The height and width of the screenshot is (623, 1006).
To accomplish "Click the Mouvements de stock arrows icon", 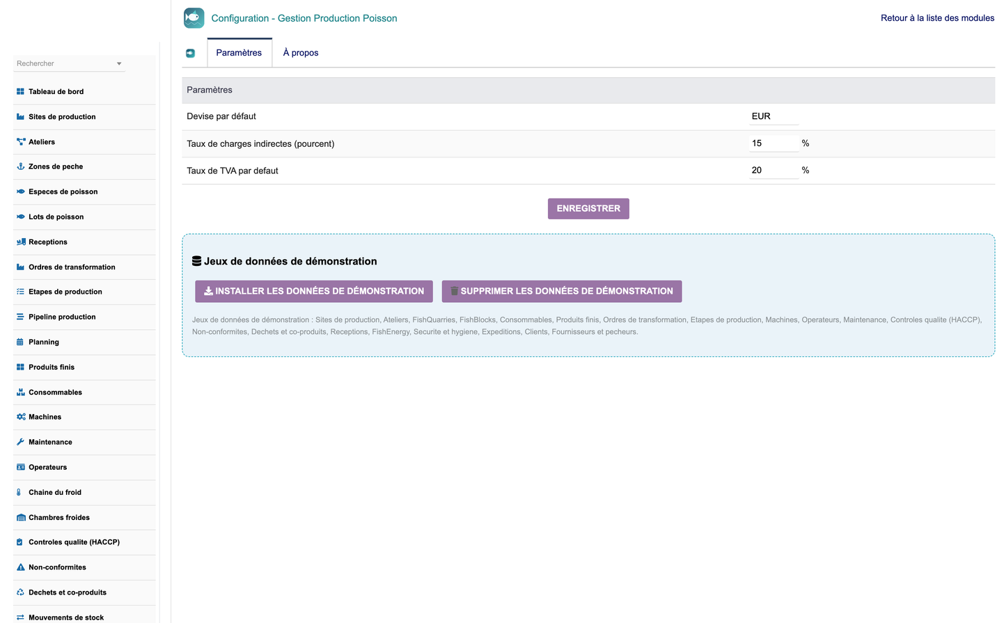I will tap(20, 617).
